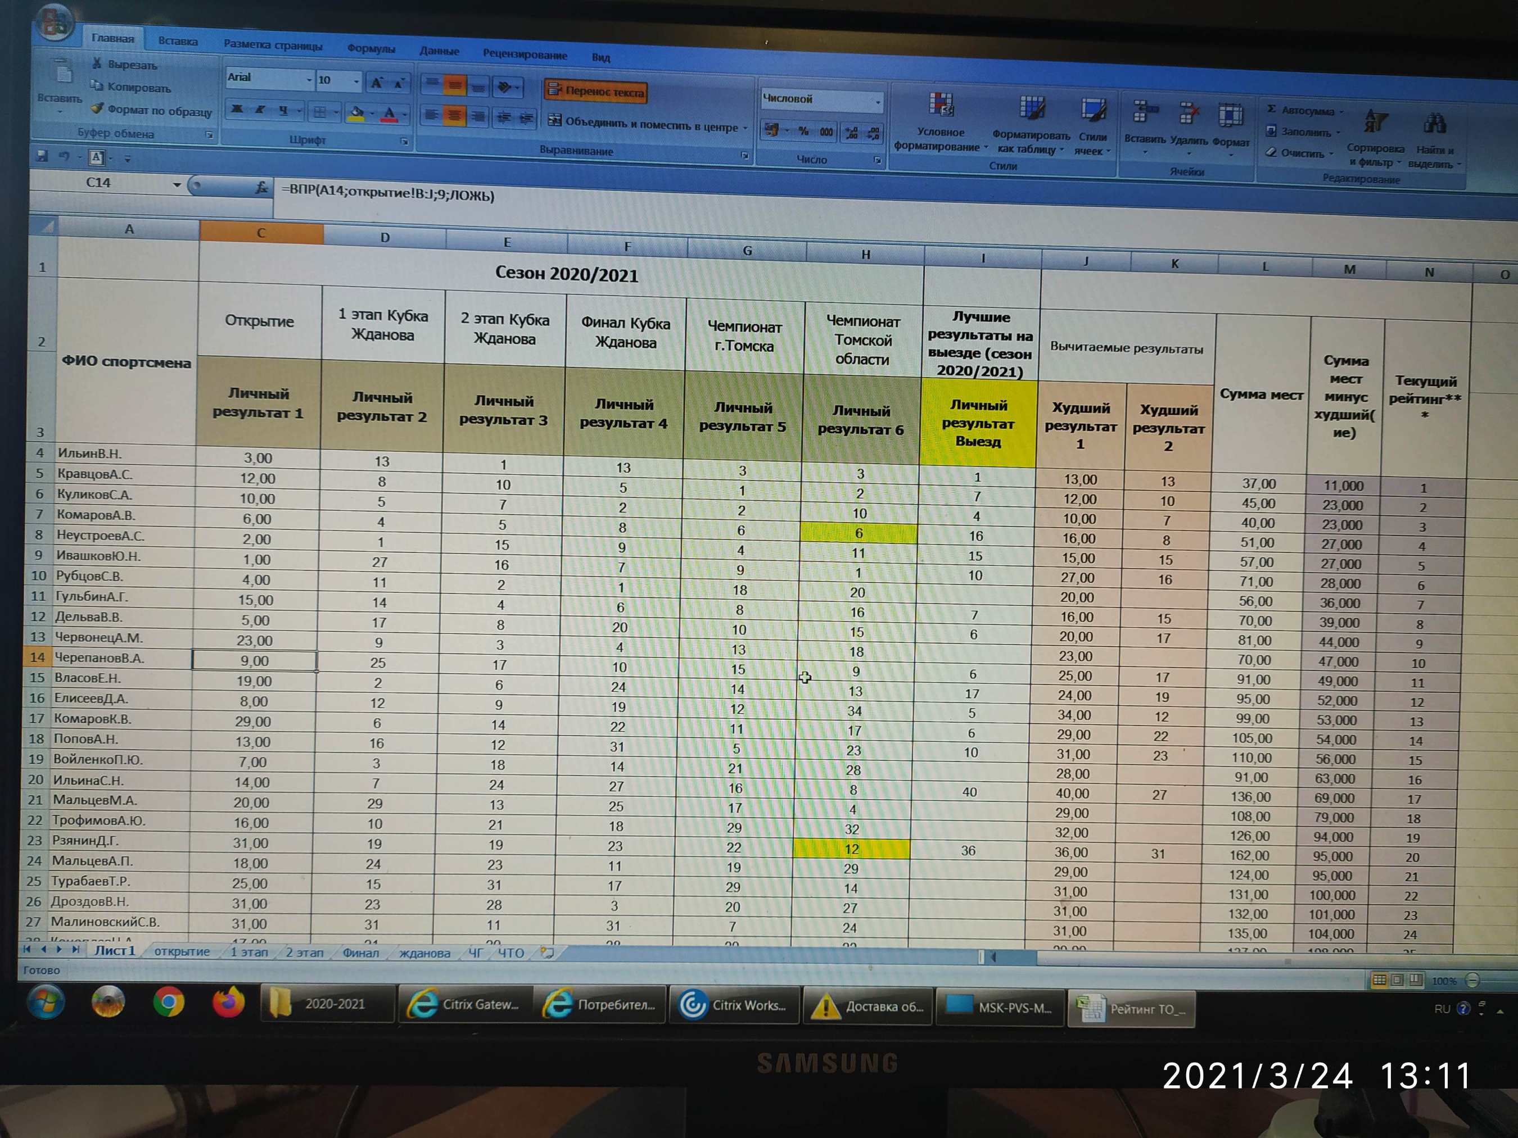Open the Числовой number format dropdown
This screenshot has width=1518, height=1138.
click(x=878, y=102)
